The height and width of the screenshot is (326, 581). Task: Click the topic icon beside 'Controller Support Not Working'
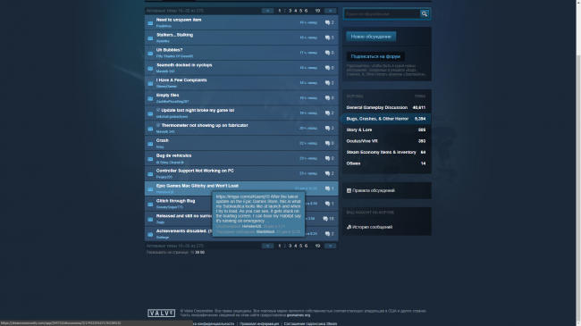pyautogui.click(x=150, y=174)
